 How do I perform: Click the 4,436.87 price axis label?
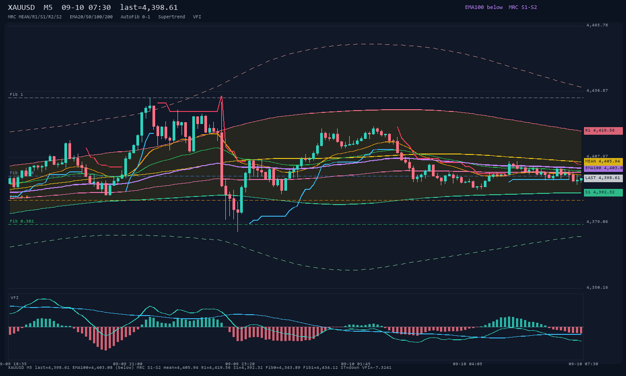tap(597, 90)
